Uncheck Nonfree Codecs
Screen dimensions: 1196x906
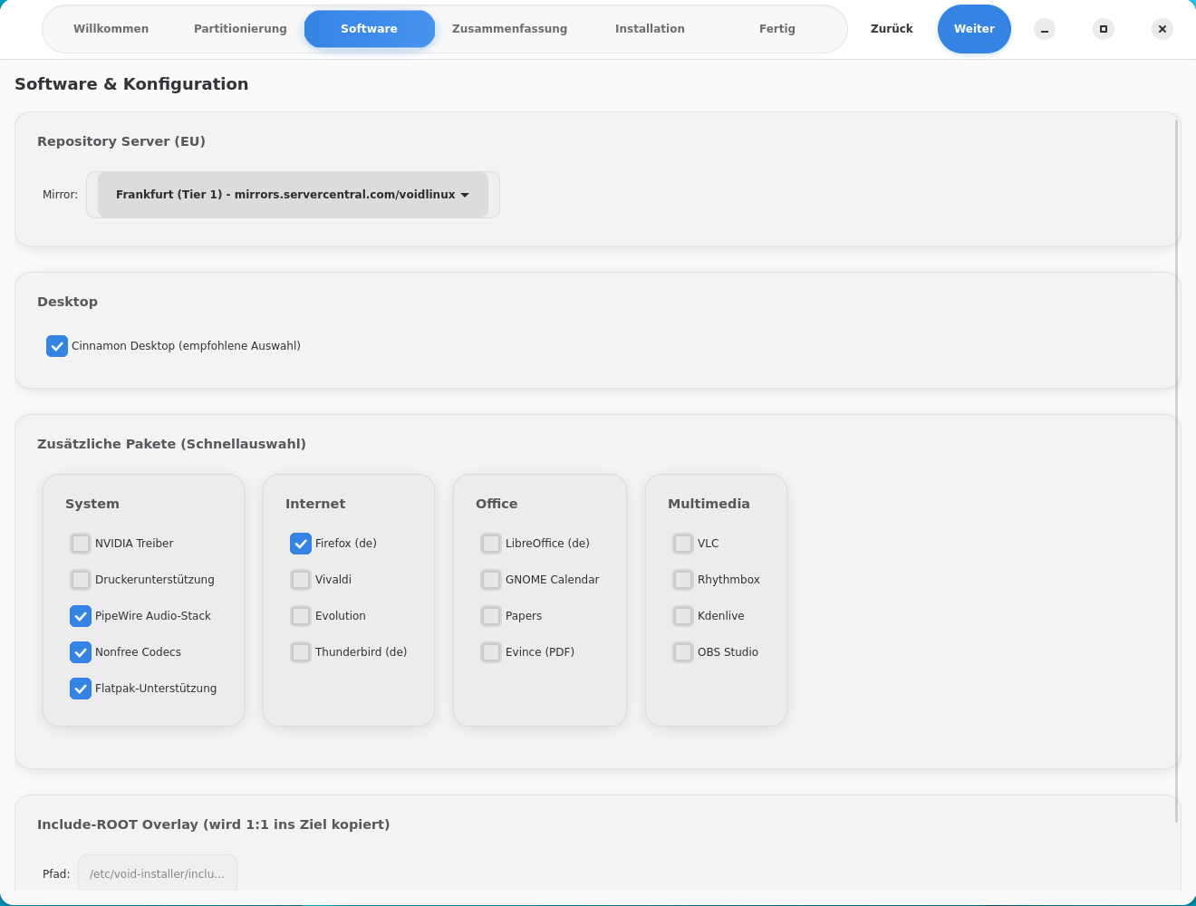(81, 652)
